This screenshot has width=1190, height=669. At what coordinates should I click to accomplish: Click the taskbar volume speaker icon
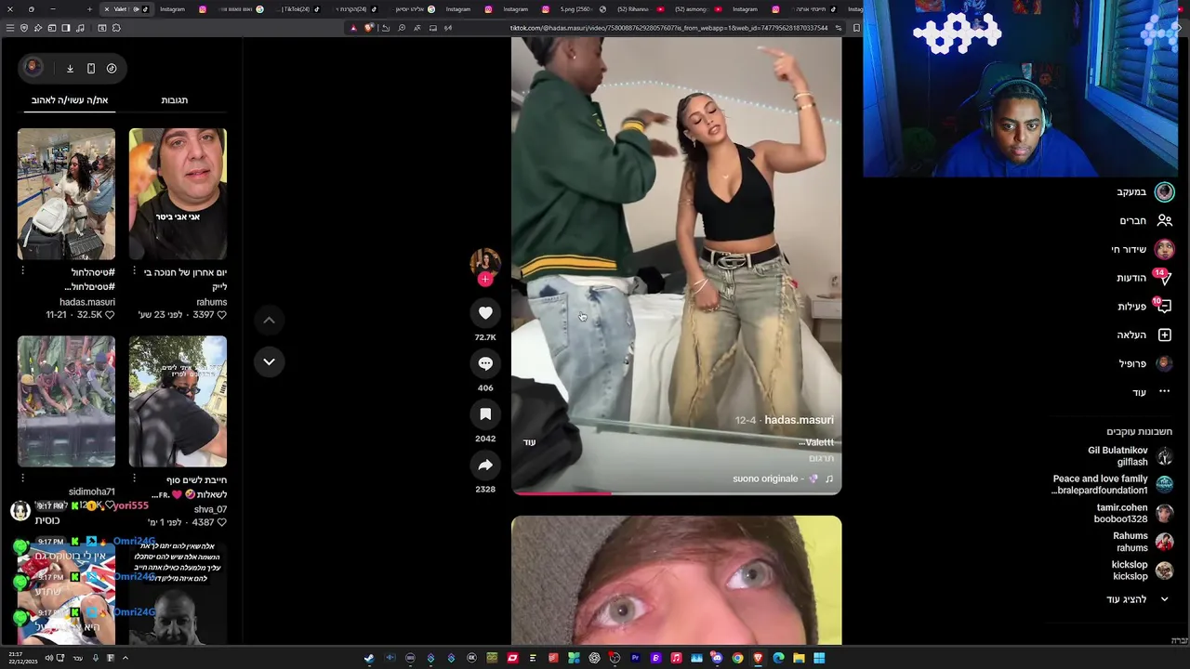[48, 658]
